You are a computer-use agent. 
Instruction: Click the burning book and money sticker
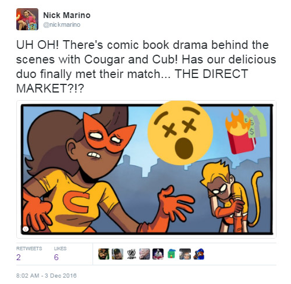(246, 130)
